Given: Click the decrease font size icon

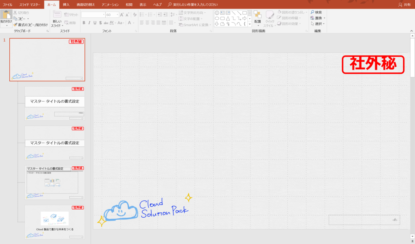Looking at the screenshot, I should pyautogui.click(x=127, y=15).
